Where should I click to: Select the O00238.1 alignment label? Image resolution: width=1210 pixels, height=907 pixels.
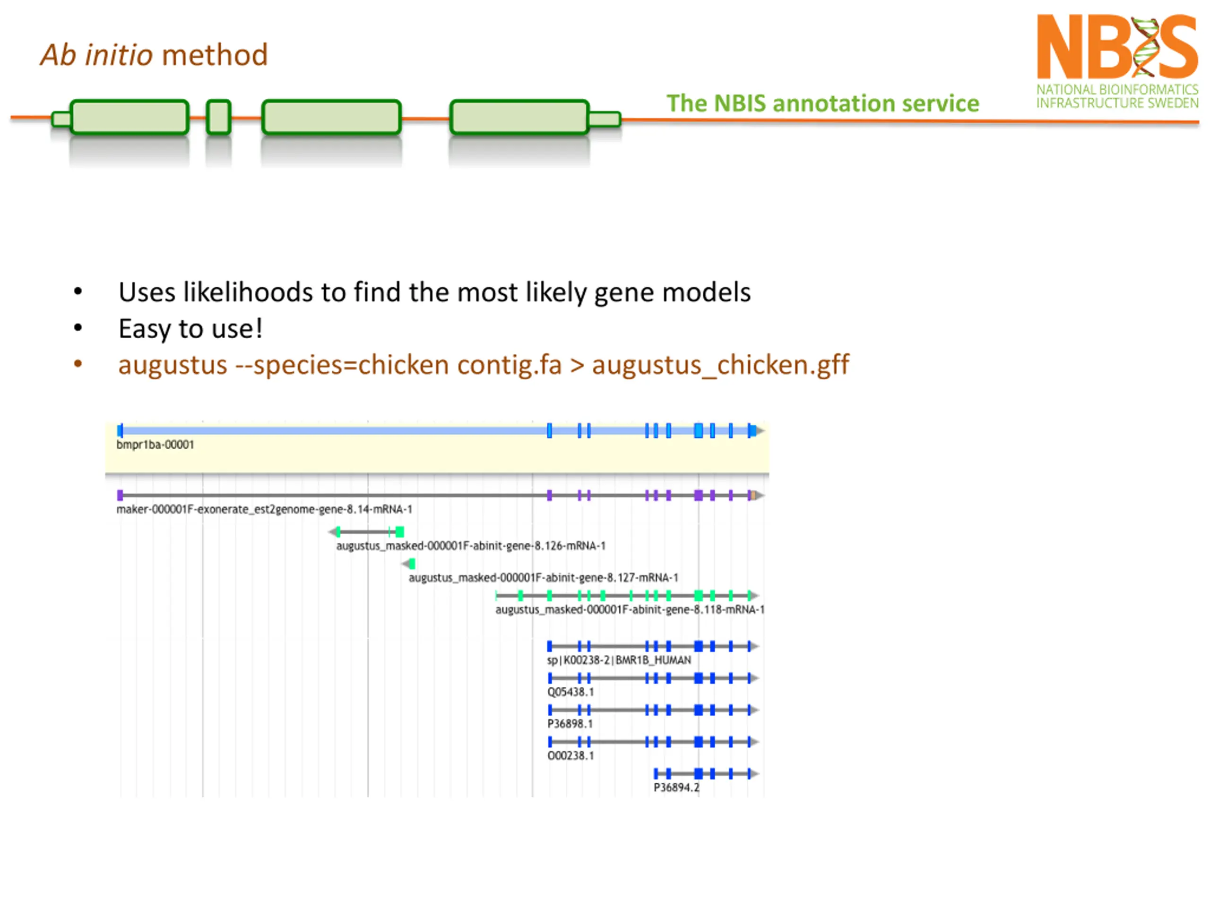pos(570,755)
